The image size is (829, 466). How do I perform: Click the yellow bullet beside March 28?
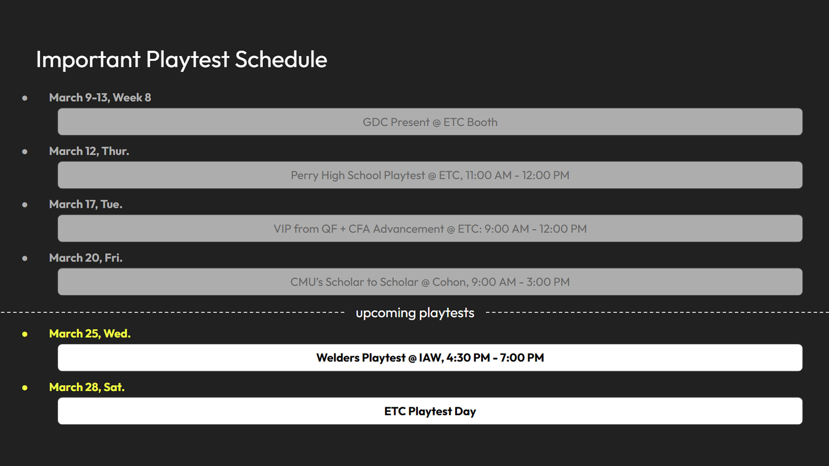(x=25, y=388)
